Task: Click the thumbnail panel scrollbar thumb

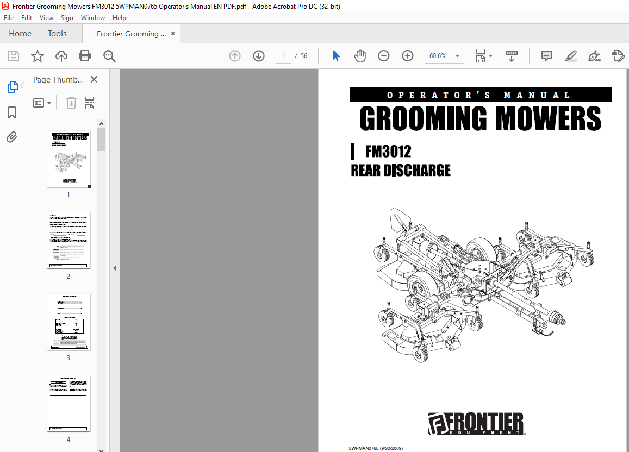Action: pyautogui.click(x=101, y=140)
